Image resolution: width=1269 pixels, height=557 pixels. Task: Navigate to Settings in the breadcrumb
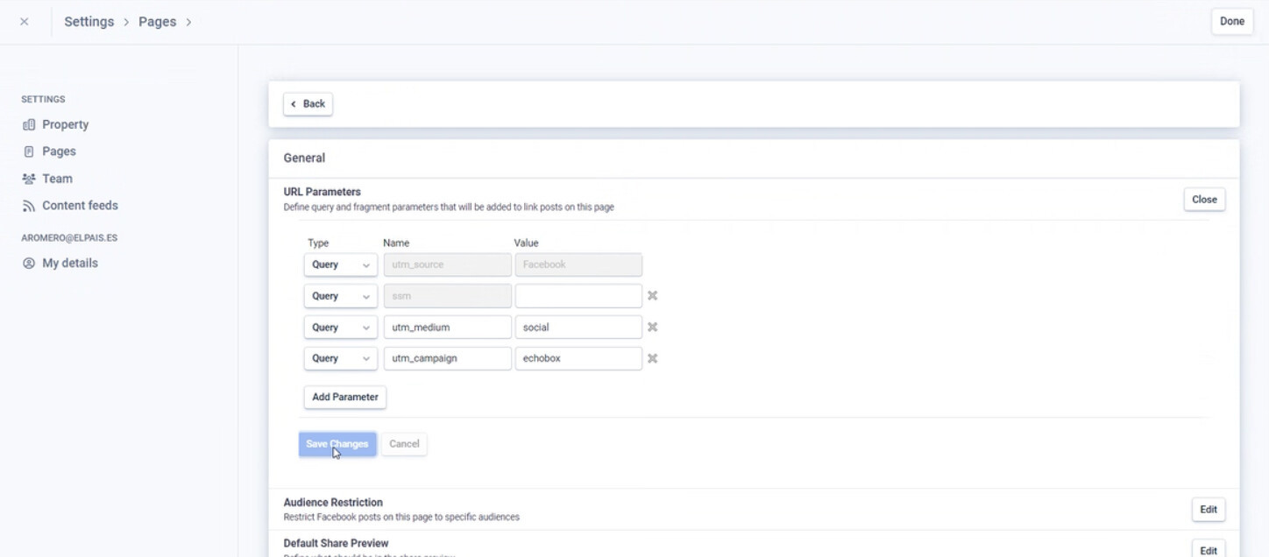click(x=89, y=20)
